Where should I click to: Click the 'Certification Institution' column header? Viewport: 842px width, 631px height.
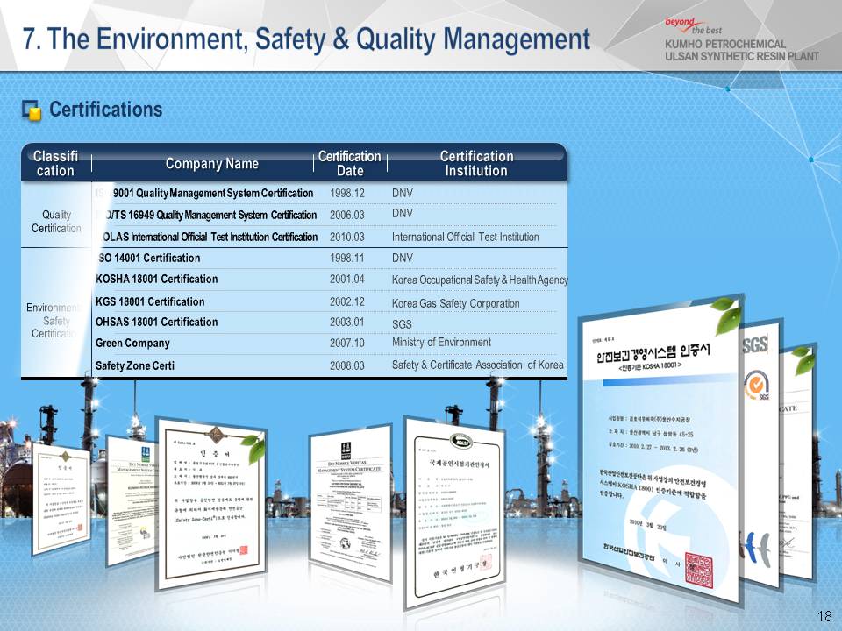point(476,163)
